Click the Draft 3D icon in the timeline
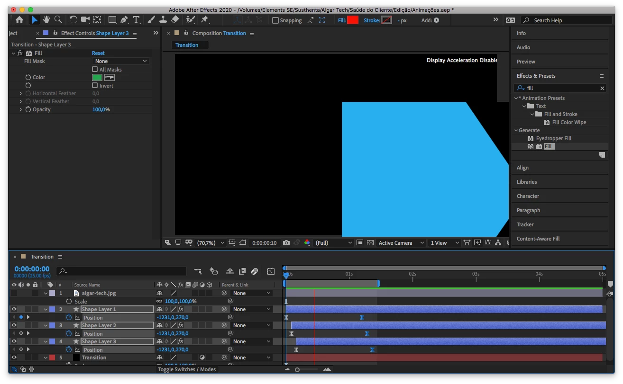623x384 pixels. [213, 271]
